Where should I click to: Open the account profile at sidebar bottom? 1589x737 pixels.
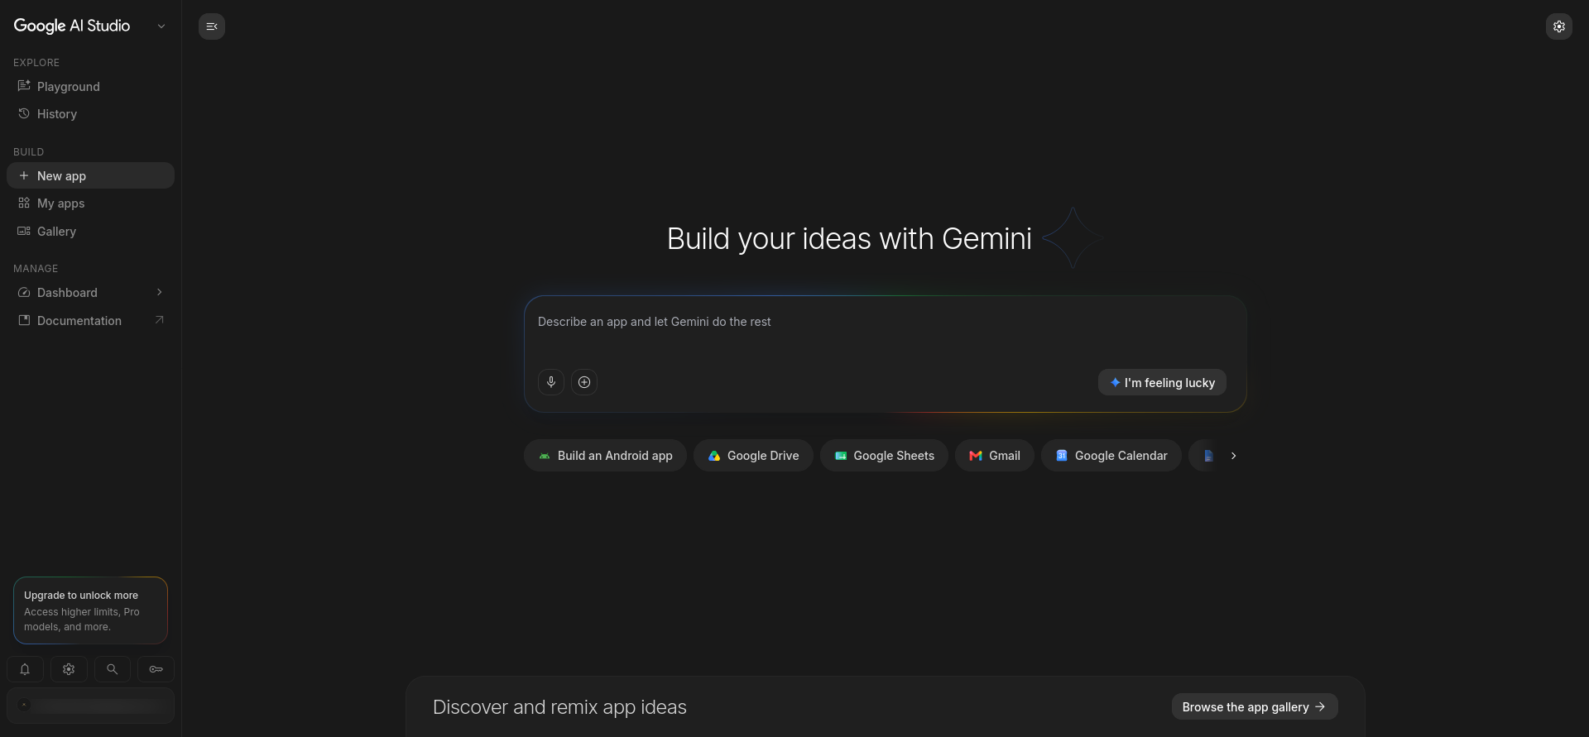click(x=90, y=706)
